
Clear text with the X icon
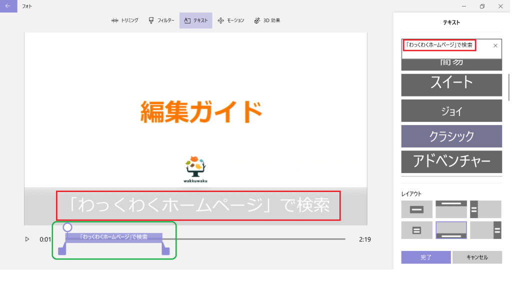tap(495, 45)
